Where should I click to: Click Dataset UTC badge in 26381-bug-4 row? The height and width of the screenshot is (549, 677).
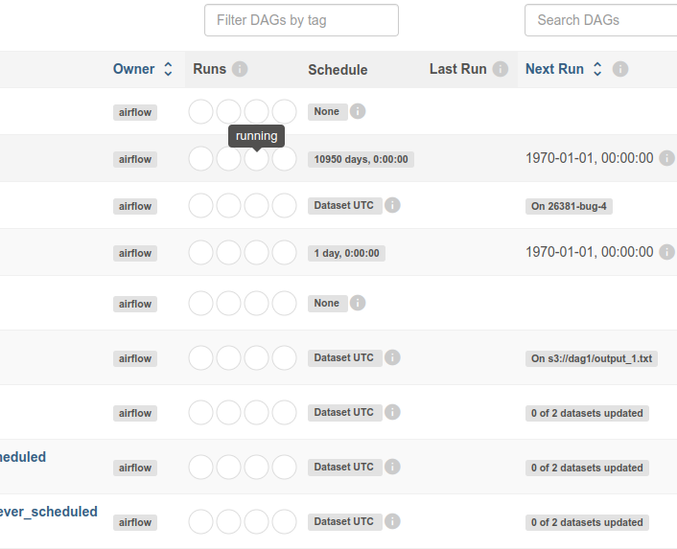pos(344,205)
